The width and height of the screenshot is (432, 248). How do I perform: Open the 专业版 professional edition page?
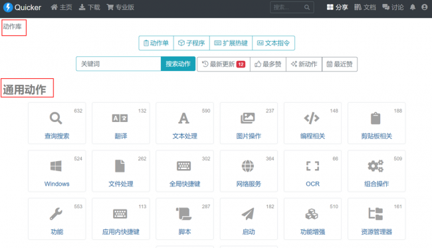pyautogui.click(x=120, y=7)
